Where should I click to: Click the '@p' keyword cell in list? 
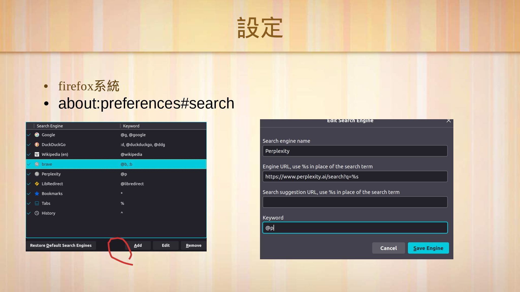[x=124, y=174]
